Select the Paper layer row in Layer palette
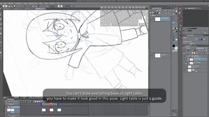This screenshot has width=209, height=117. tap(195, 70)
